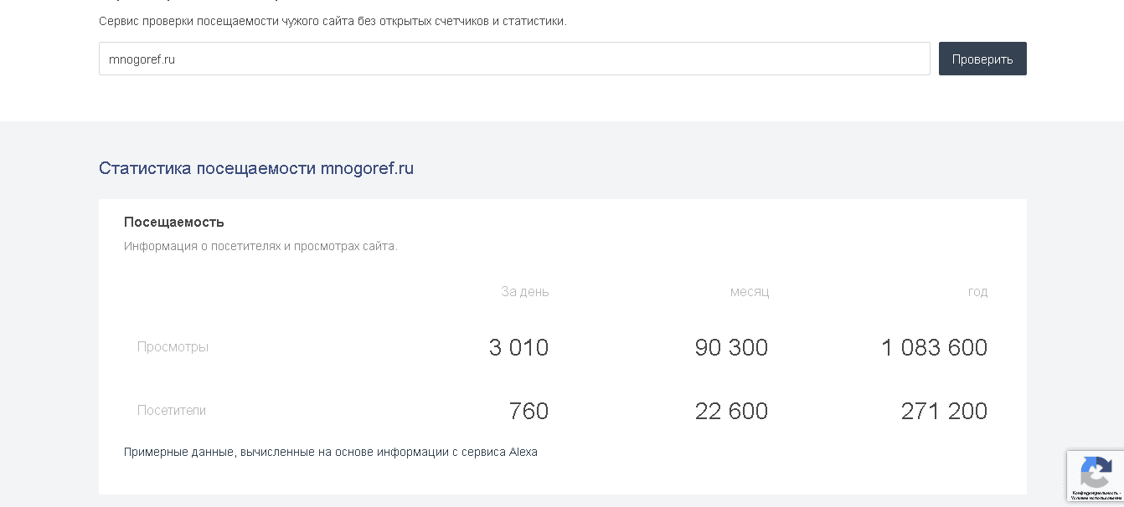Select the yearly visitors value 271 200
The height and width of the screenshot is (507, 1124).
pyautogui.click(x=944, y=410)
